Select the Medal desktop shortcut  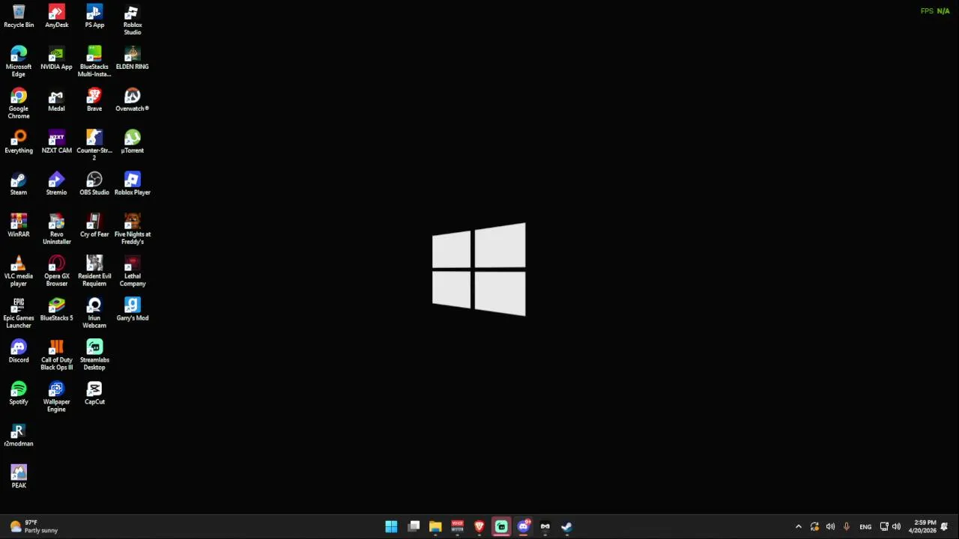[56, 100]
